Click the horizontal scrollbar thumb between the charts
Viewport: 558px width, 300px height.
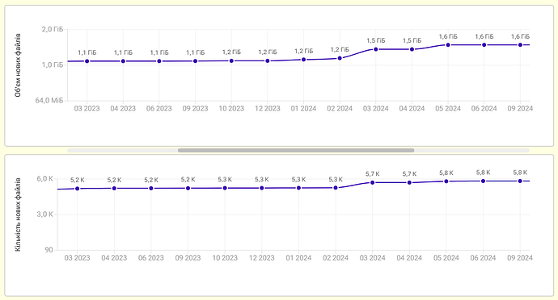[296, 151]
